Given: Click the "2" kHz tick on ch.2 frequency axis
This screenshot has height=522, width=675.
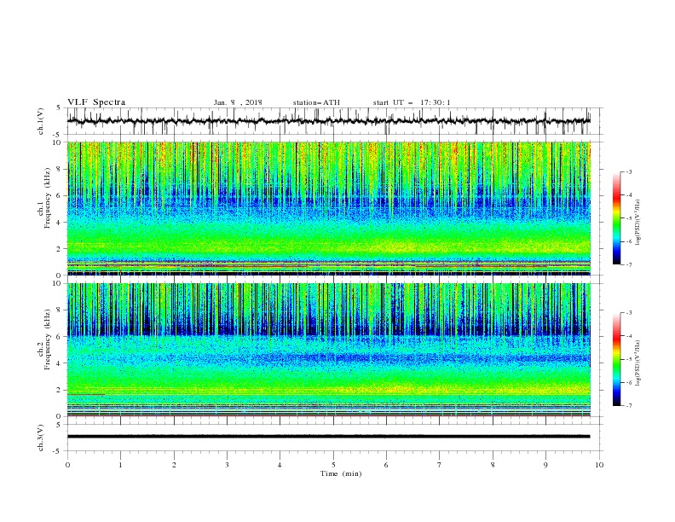Looking at the screenshot, I should pos(61,390).
